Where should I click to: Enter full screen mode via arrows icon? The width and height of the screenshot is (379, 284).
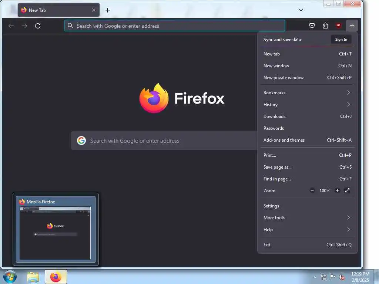(x=347, y=190)
